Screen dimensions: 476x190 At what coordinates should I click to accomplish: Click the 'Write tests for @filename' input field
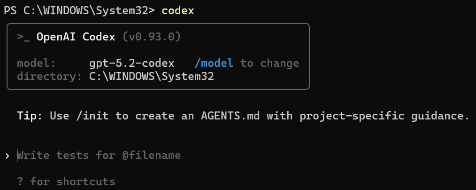click(99, 155)
